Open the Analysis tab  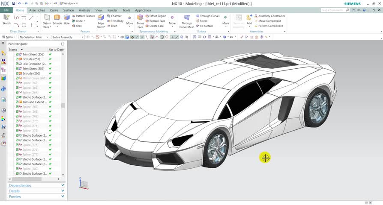tap(84, 10)
